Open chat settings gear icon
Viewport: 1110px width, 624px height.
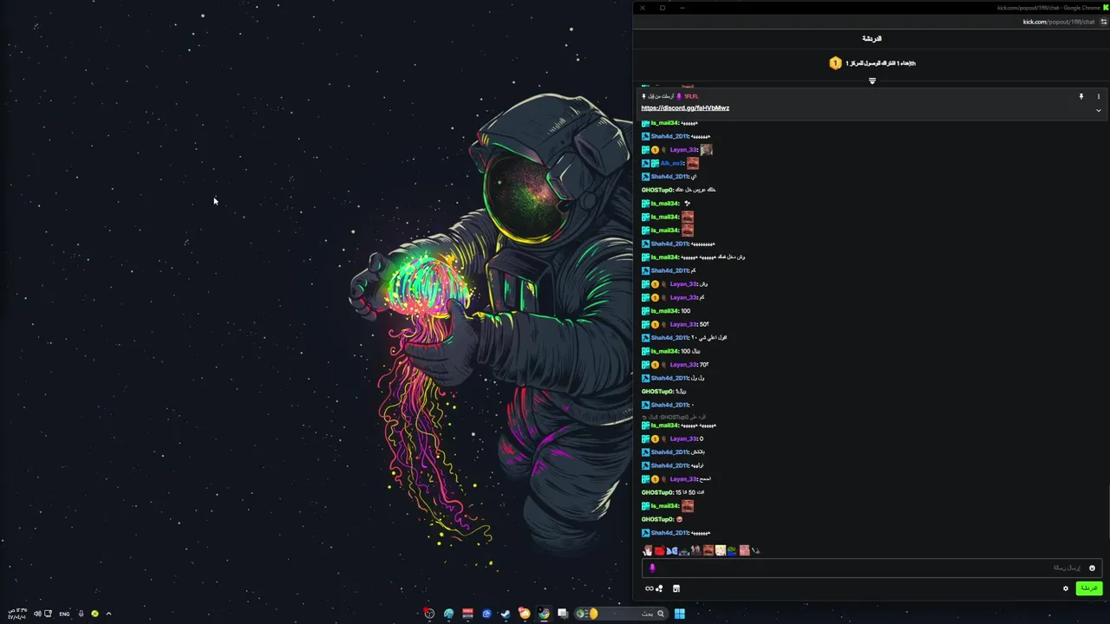pyautogui.click(x=1066, y=588)
